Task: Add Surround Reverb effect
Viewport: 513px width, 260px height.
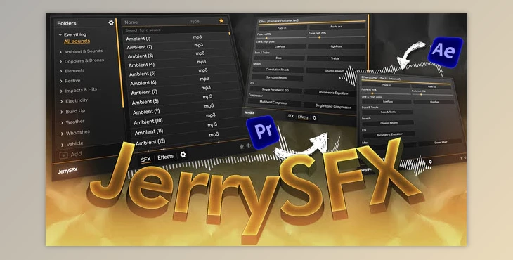Action: coord(276,77)
